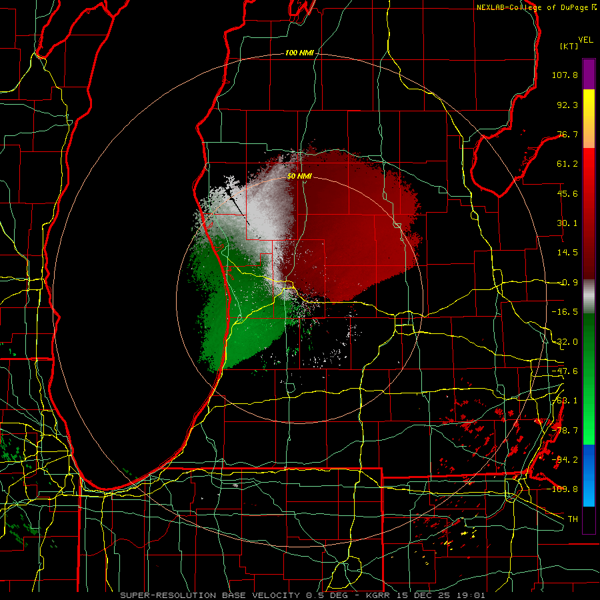
Task: Click the 107.8 velocity scale value
Action: coord(565,75)
